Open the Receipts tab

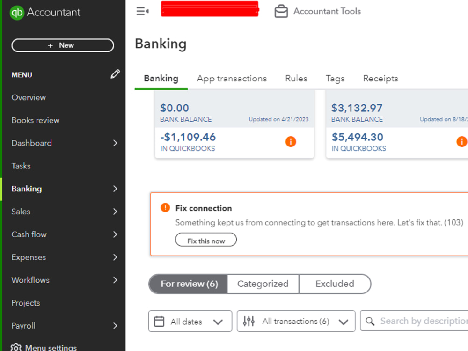[x=380, y=79]
